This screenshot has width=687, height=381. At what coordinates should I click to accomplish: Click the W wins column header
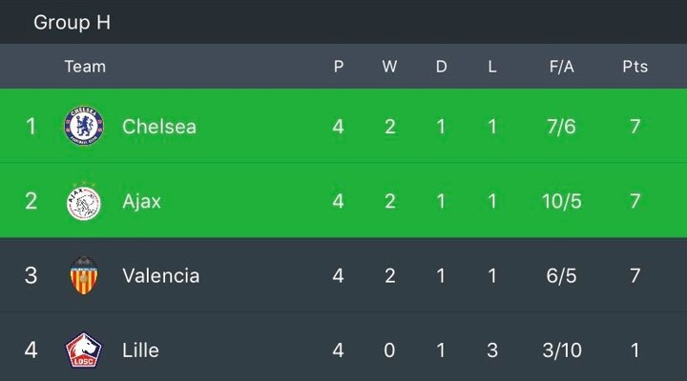point(389,67)
